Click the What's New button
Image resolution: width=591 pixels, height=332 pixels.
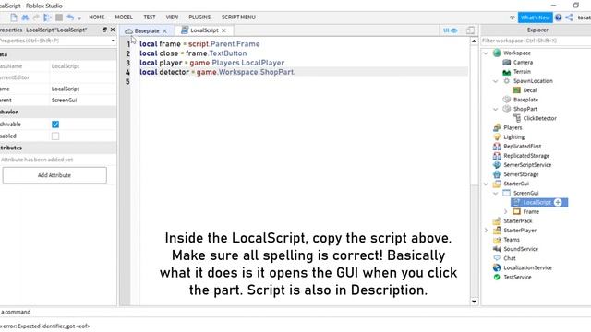click(535, 18)
